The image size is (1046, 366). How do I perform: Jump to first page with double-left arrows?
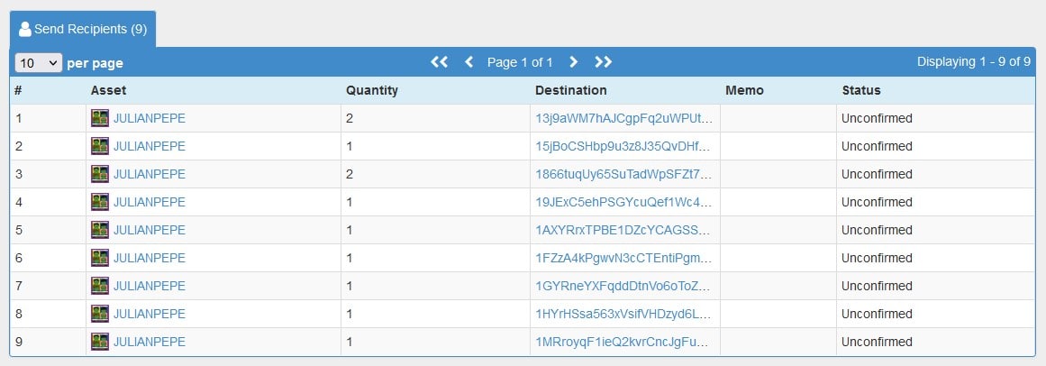[439, 62]
